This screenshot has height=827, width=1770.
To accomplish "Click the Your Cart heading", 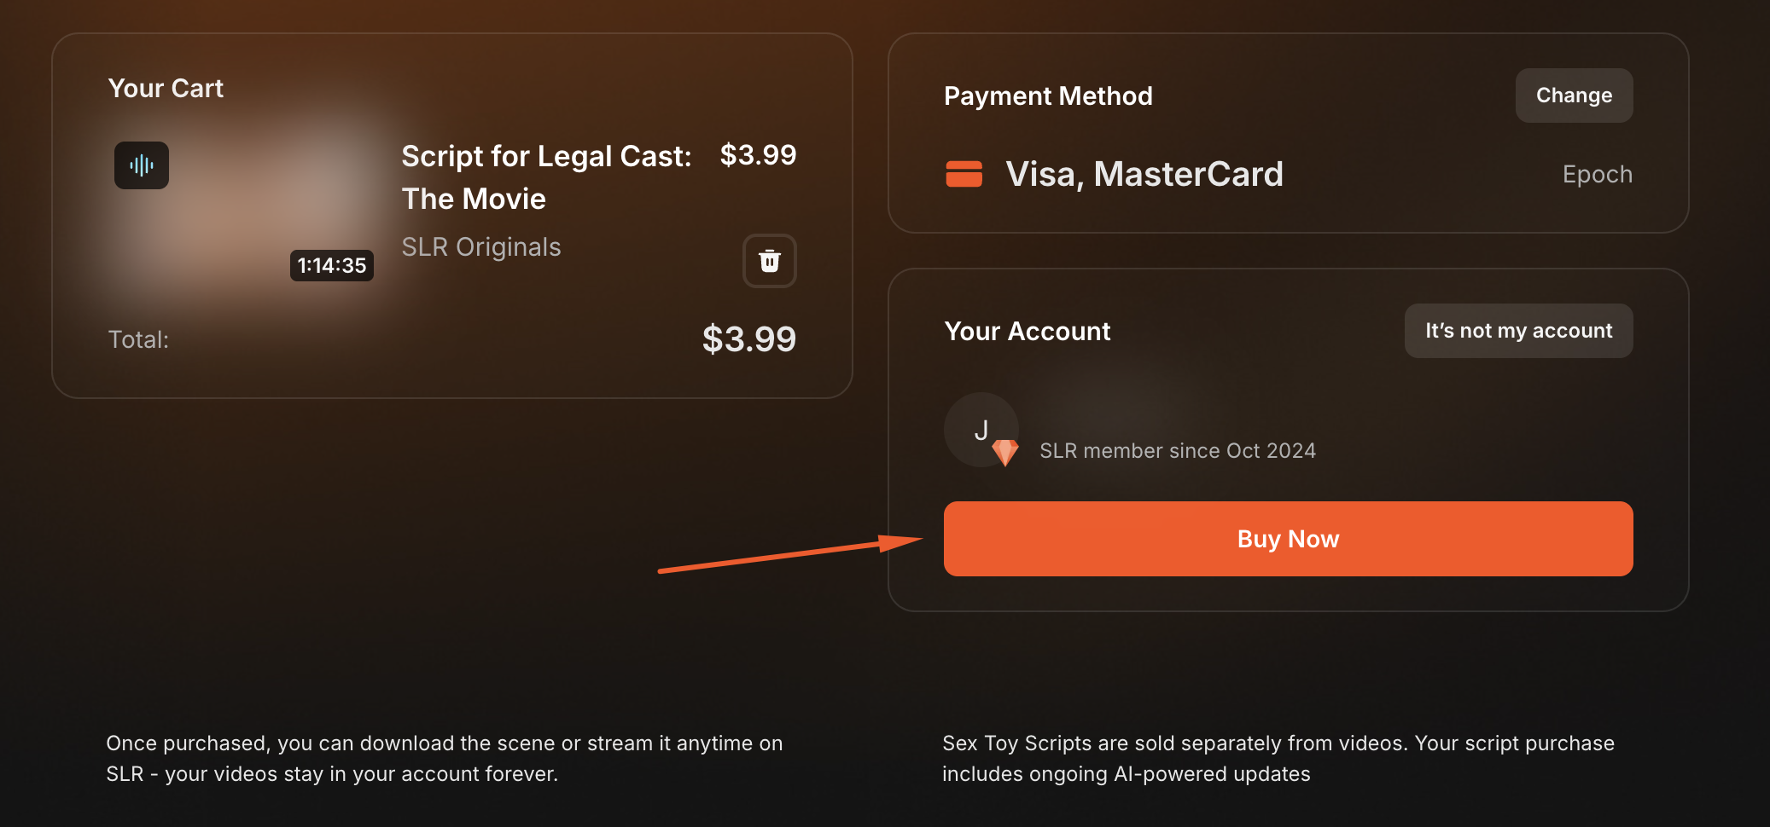I will [166, 89].
